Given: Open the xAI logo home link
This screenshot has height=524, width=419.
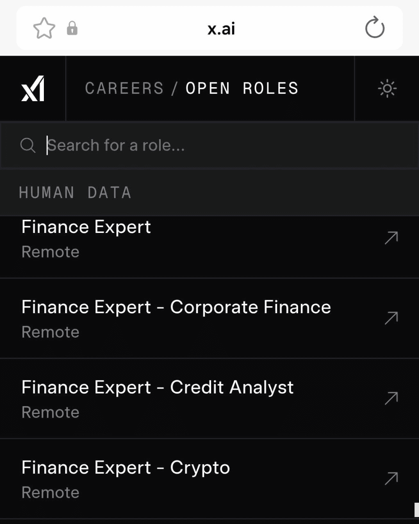Looking at the screenshot, I should (x=33, y=88).
